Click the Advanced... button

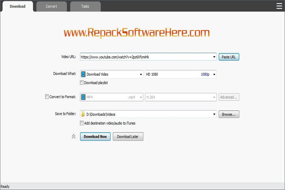coord(229,97)
